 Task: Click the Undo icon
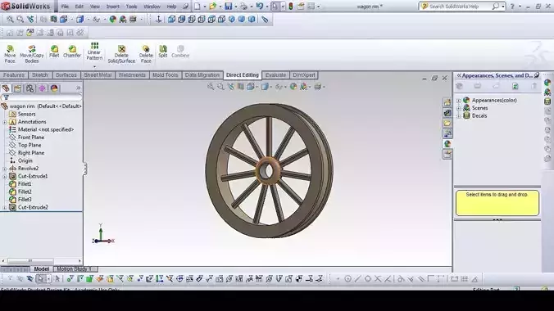[x=260, y=7]
